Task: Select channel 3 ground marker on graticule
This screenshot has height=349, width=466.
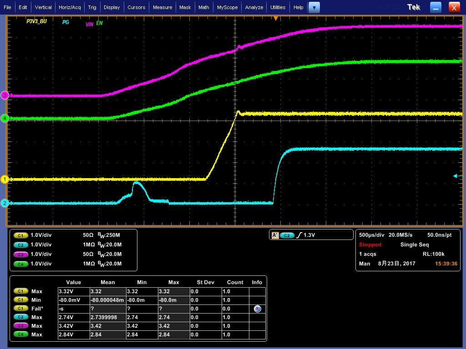Action: click(x=5, y=95)
